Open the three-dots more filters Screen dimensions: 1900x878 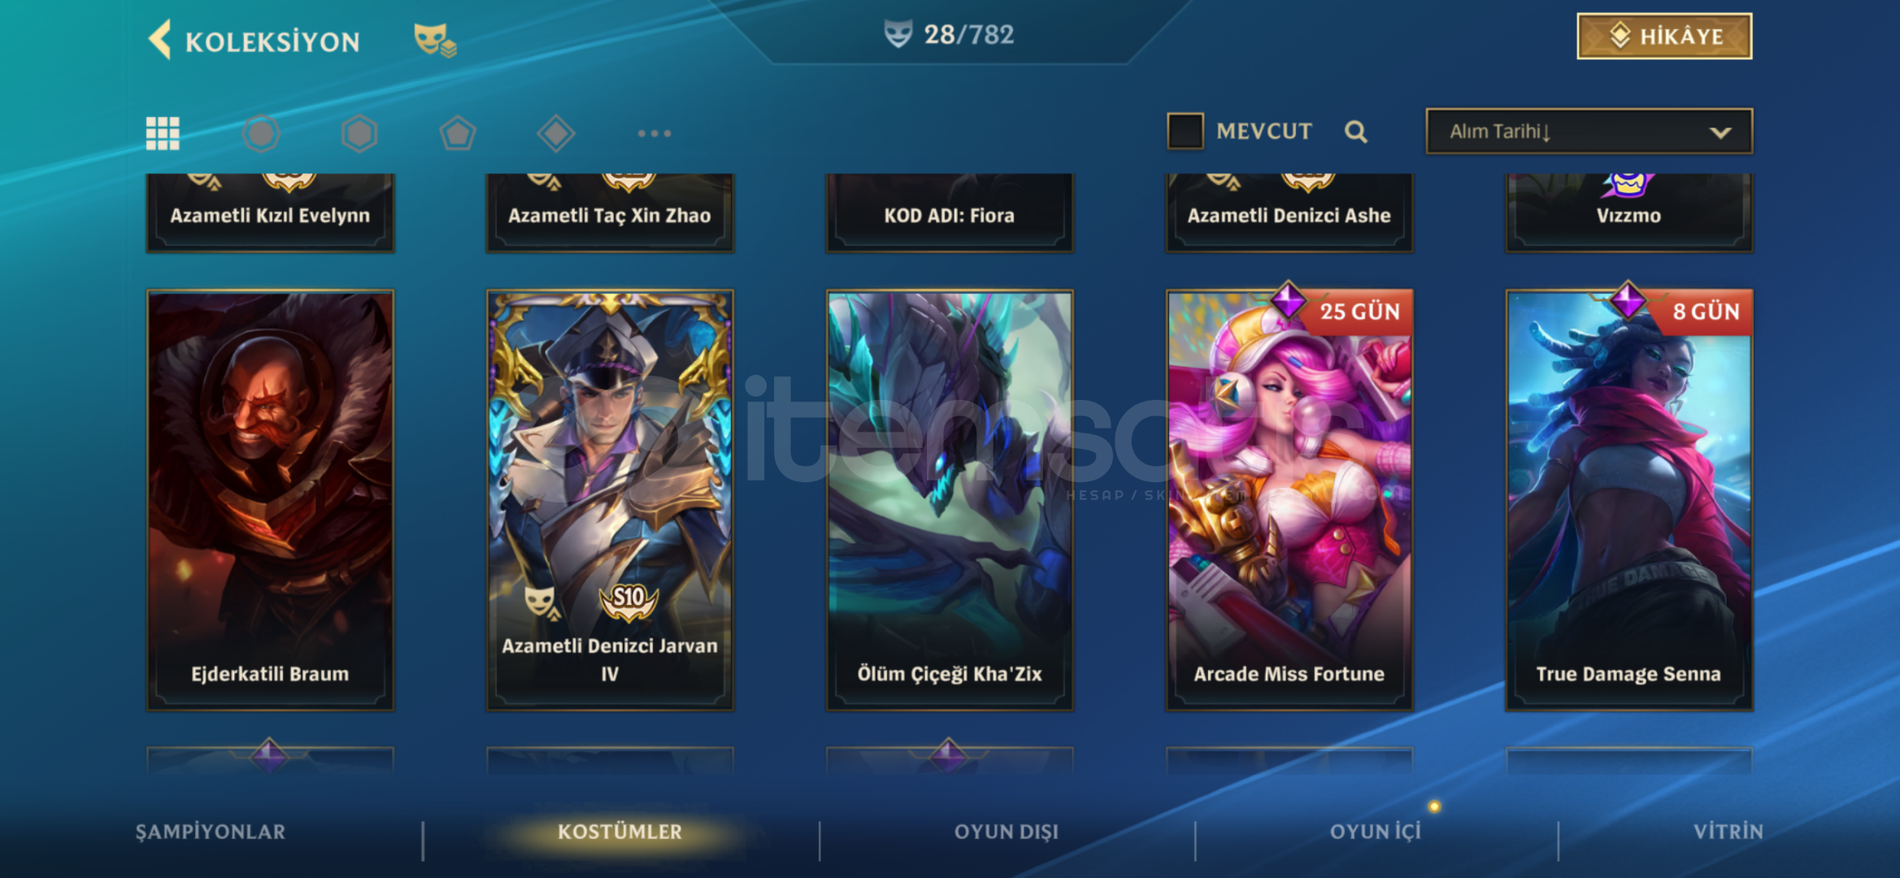(x=654, y=133)
